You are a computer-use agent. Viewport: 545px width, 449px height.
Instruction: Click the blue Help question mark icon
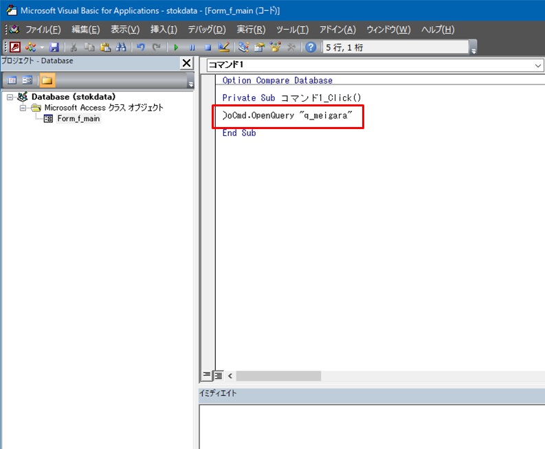(311, 47)
